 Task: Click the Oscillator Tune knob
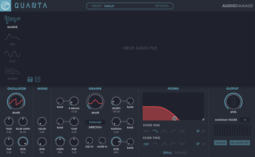coord(9,121)
